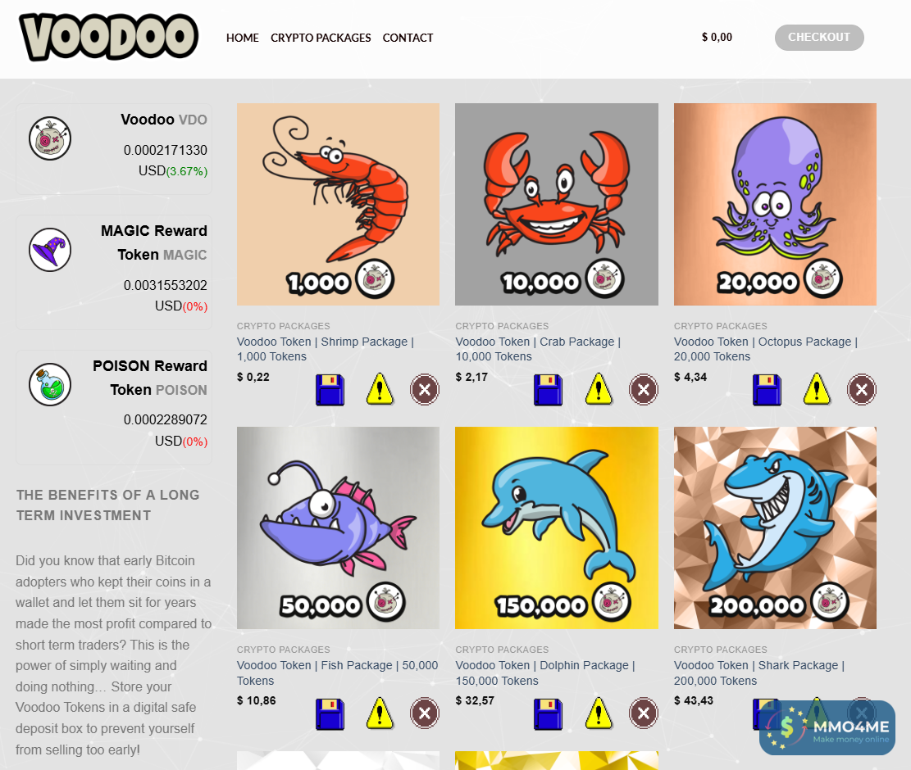The image size is (911, 770).
Task: Click the Voodoo logo in header
Action: click(108, 37)
